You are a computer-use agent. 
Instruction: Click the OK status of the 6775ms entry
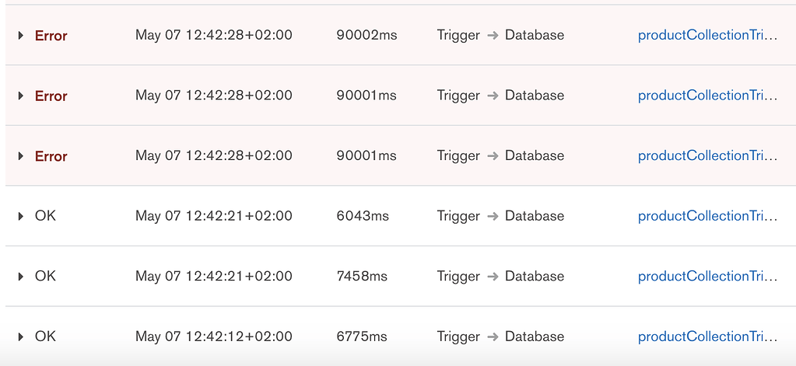[x=46, y=336]
